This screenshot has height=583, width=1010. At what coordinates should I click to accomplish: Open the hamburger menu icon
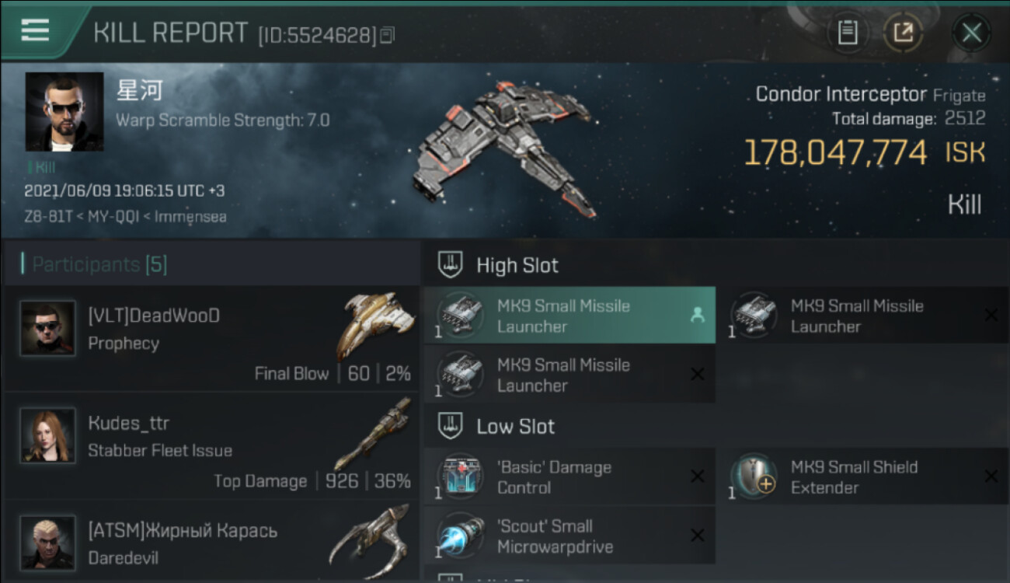[x=35, y=30]
